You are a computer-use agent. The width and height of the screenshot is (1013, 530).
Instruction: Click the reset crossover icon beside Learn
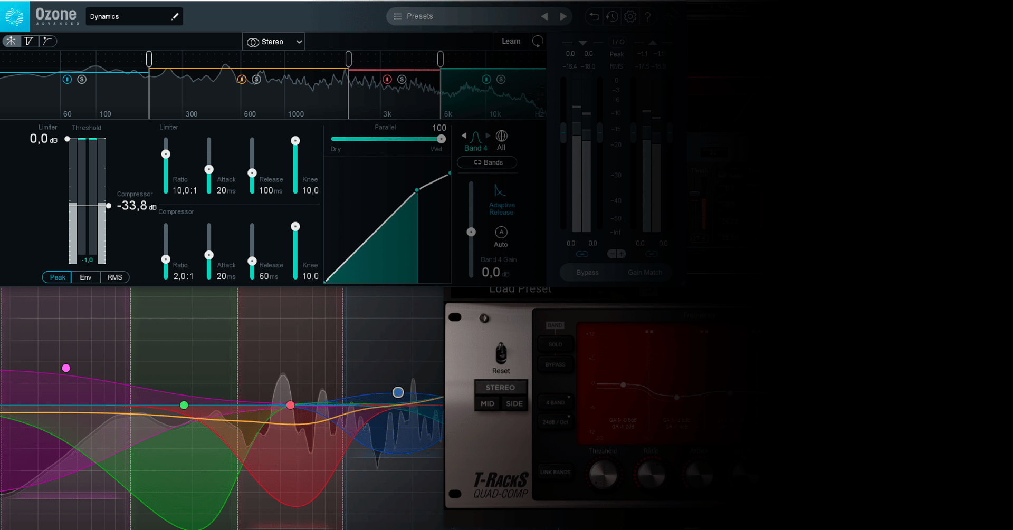click(x=538, y=42)
